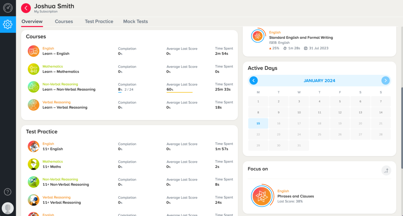Select the Mathematics course icon
This screenshot has width=403, height=216.
point(33,69)
